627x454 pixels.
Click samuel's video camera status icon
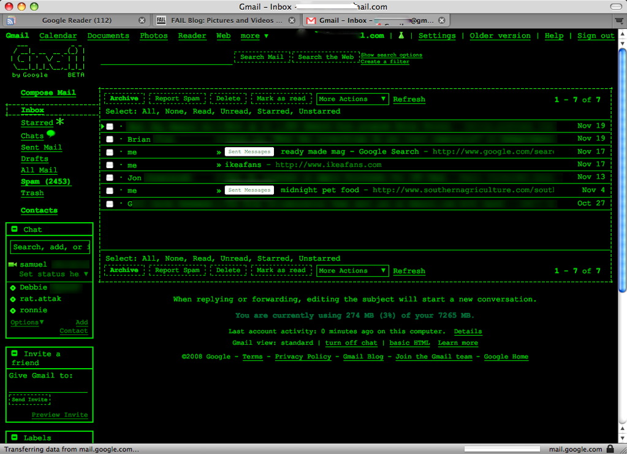tap(13, 264)
